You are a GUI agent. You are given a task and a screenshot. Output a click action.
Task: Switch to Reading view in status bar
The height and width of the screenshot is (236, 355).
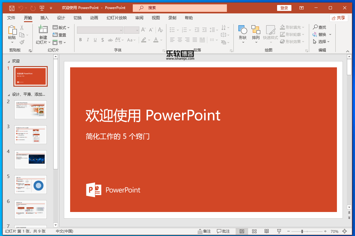point(267,231)
